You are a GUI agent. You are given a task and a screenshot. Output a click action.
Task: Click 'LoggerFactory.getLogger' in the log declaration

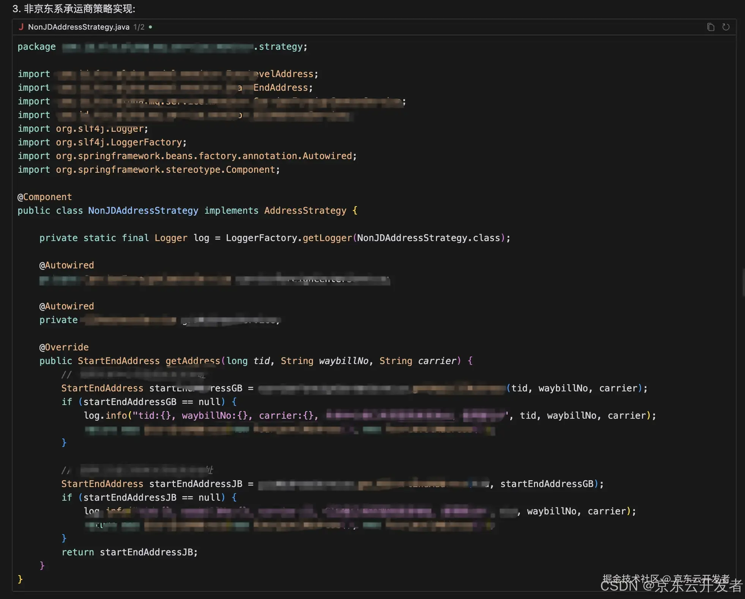pos(289,238)
